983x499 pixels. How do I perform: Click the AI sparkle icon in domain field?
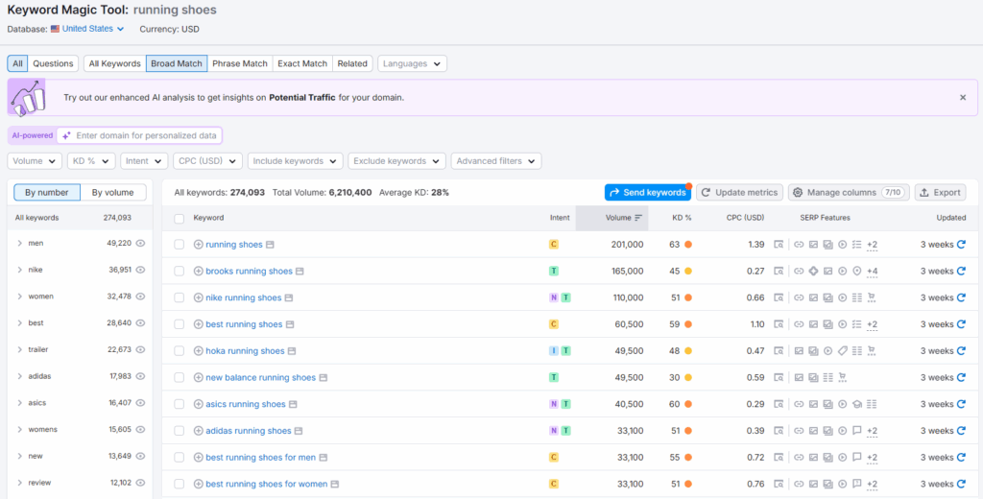point(66,135)
